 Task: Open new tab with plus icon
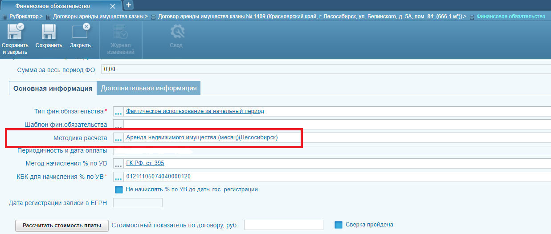click(x=128, y=5)
